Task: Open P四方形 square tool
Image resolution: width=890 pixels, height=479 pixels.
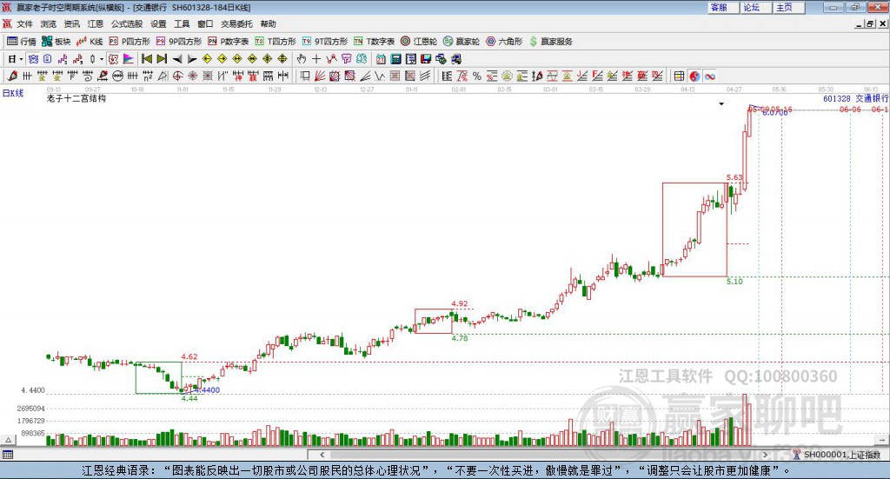Action: coord(130,42)
